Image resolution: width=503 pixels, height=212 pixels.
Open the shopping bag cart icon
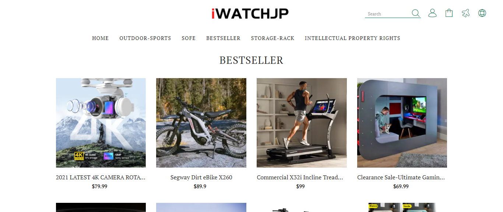[x=449, y=13]
